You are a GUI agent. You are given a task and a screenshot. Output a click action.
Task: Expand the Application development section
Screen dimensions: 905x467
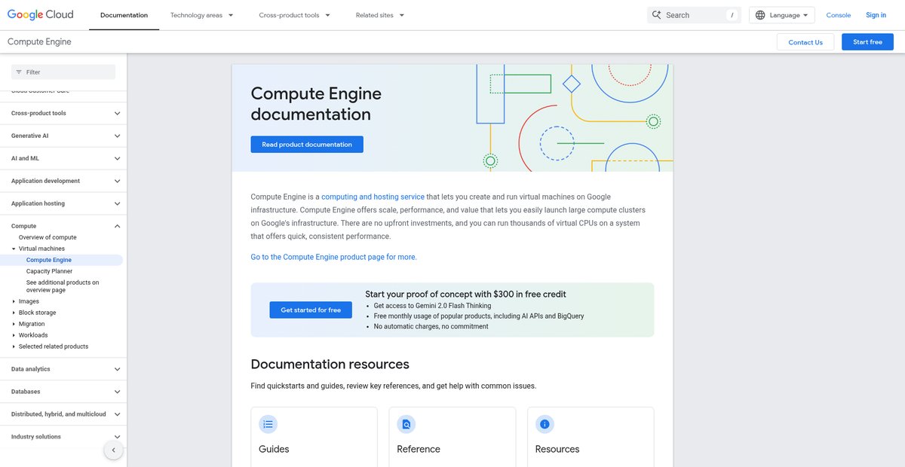tap(117, 181)
